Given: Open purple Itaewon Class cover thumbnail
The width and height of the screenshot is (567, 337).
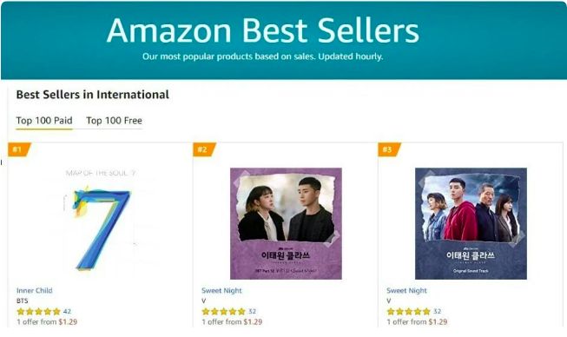Looking at the screenshot, I should click(x=286, y=223).
